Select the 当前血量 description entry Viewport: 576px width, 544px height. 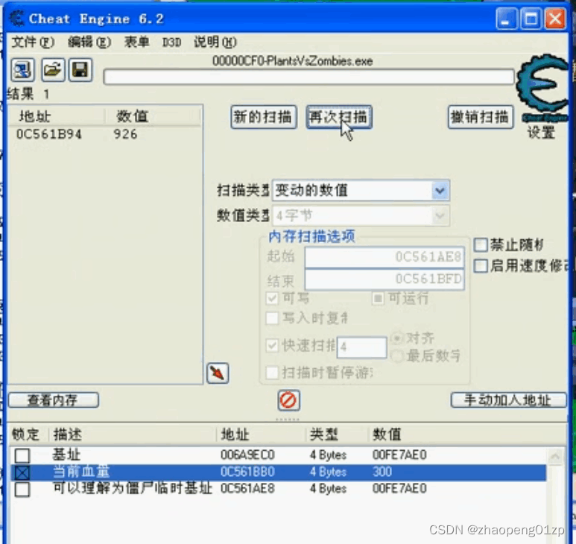click(x=81, y=472)
